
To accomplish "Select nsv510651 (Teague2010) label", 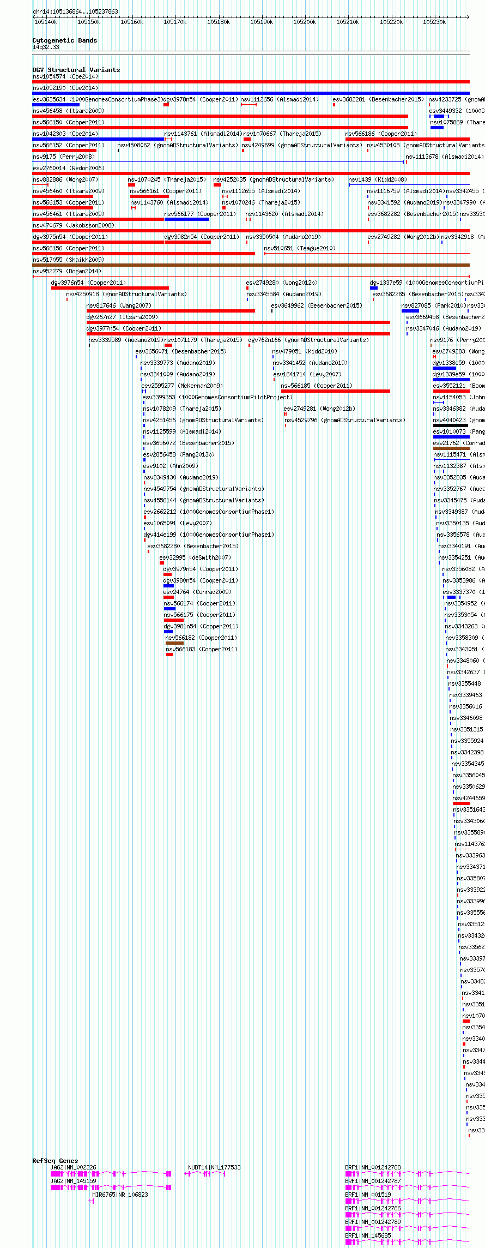I will [x=300, y=248].
